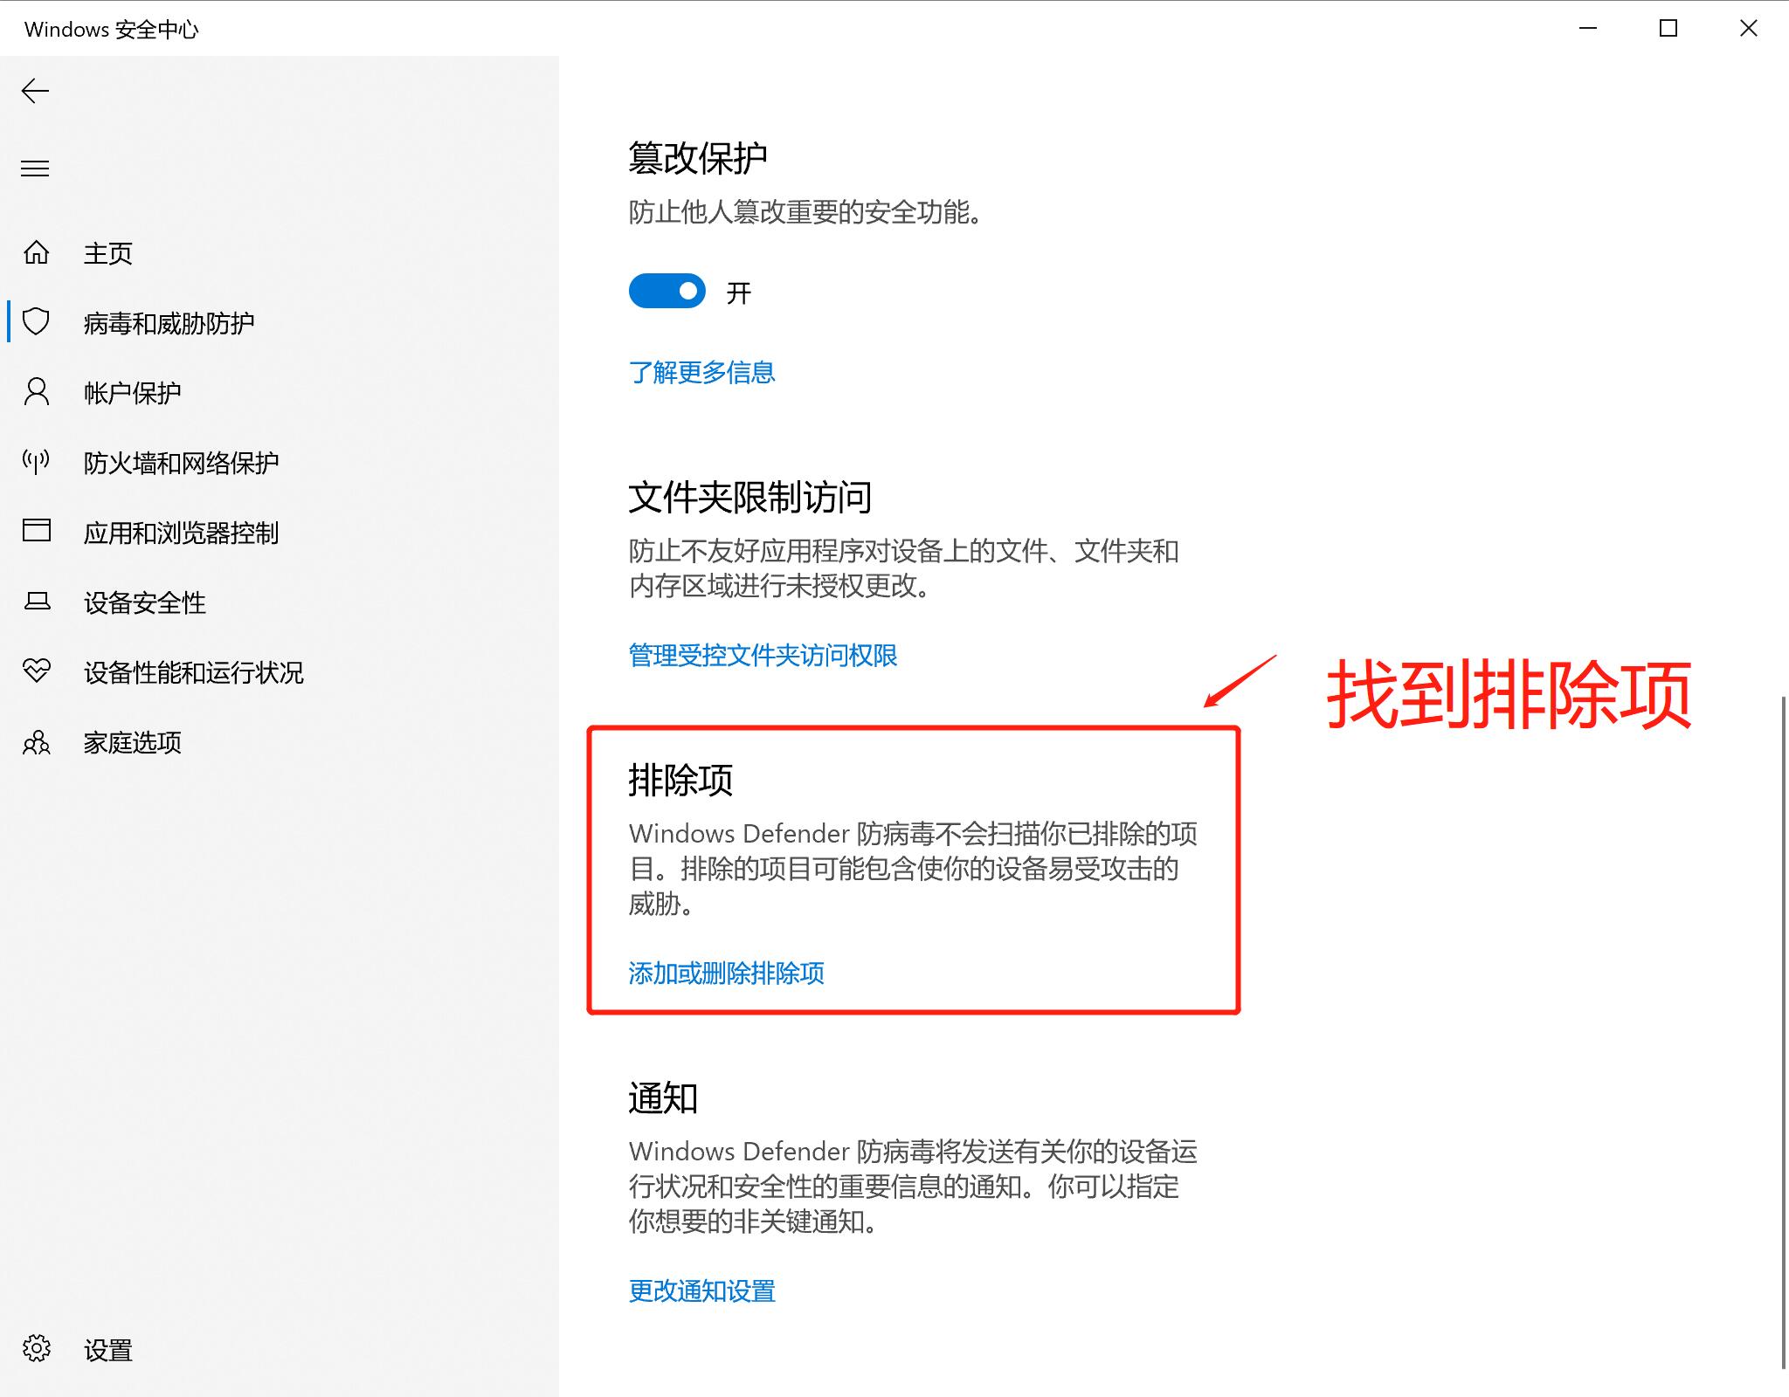
Task: Close the Windows 安全中心 window
Action: [1749, 29]
